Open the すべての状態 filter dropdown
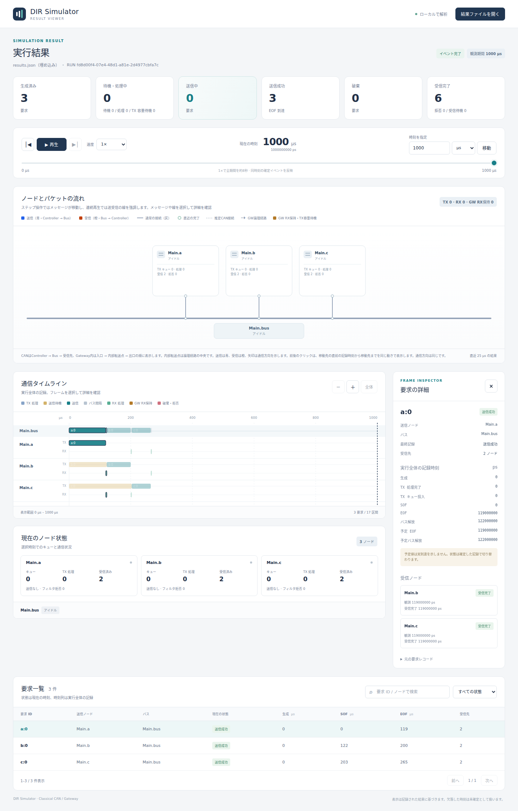The height and width of the screenshot is (811, 518). click(x=475, y=692)
